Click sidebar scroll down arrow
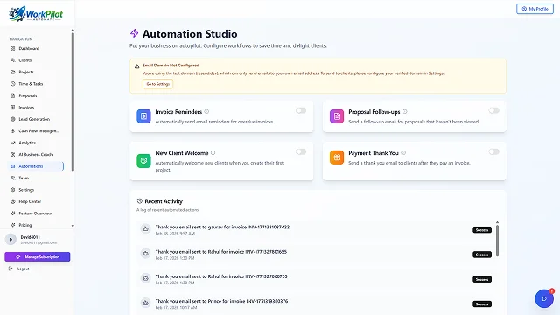Image resolution: width=560 pixels, height=315 pixels. click(73, 226)
